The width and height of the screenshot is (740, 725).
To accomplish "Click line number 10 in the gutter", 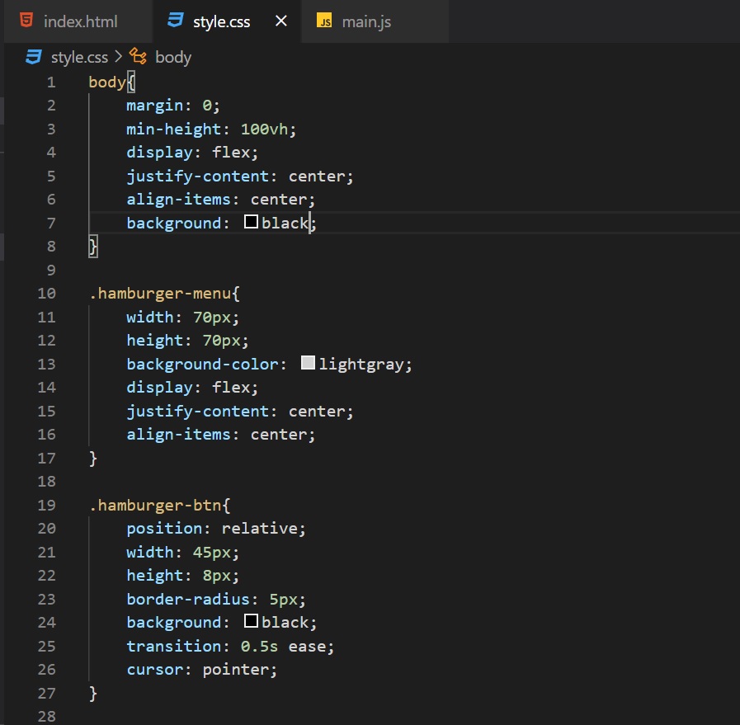I will coord(47,294).
